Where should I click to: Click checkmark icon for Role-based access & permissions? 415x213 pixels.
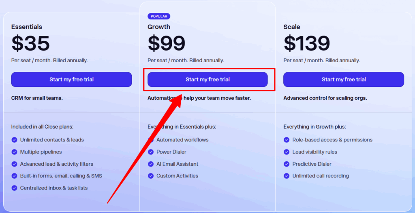click(x=287, y=140)
